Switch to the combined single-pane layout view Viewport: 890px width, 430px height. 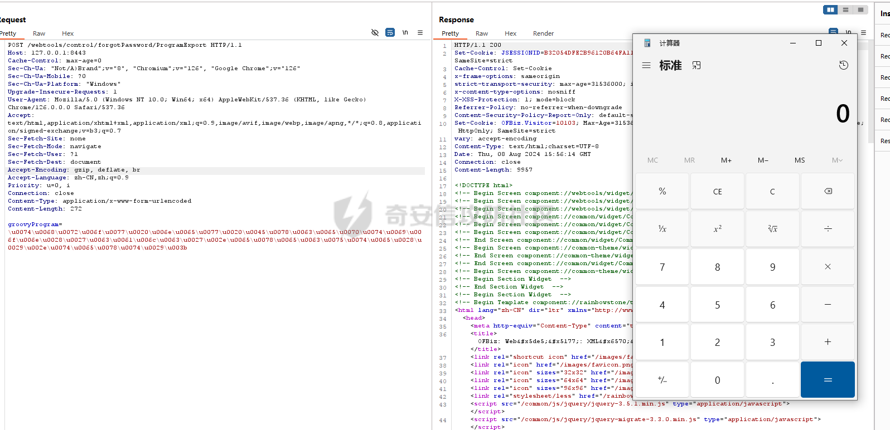click(860, 9)
